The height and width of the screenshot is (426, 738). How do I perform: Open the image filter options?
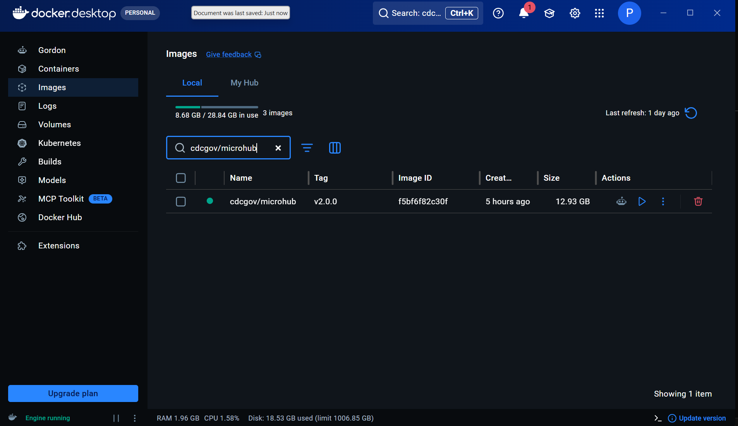coord(307,148)
